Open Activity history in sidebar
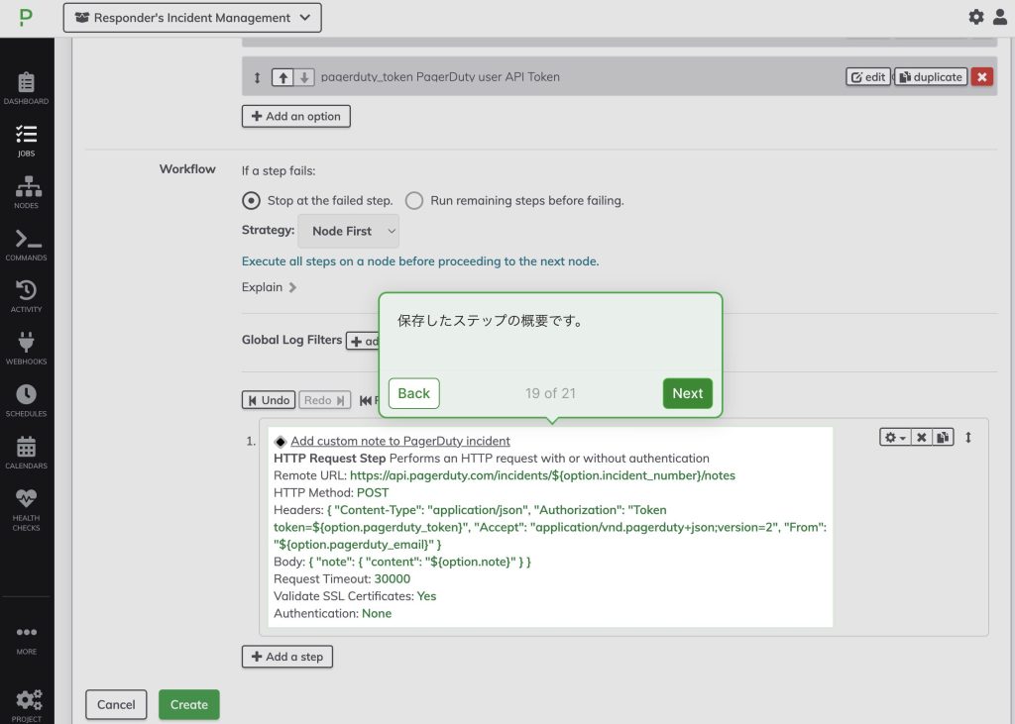This screenshot has width=1015, height=724. (x=26, y=296)
